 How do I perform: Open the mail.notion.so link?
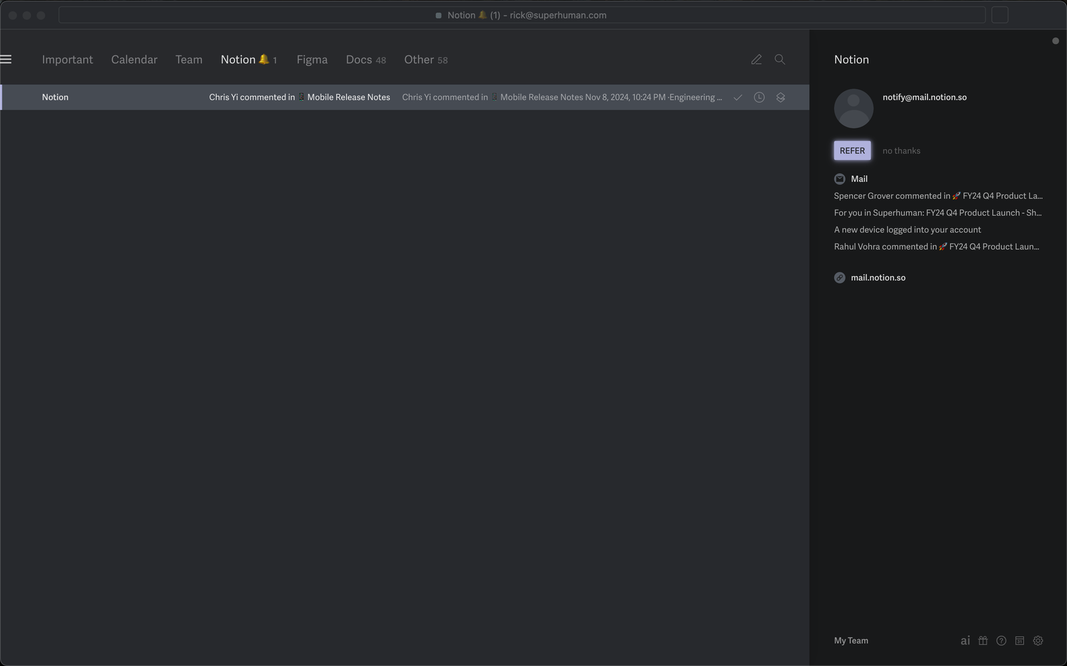point(878,277)
